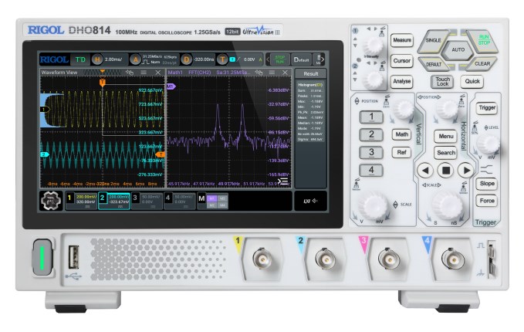The width and height of the screenshot is (524, 332).
Task: Tap the Math1 FFT window touch gesture icon
Action: click(x=259, y=73)
